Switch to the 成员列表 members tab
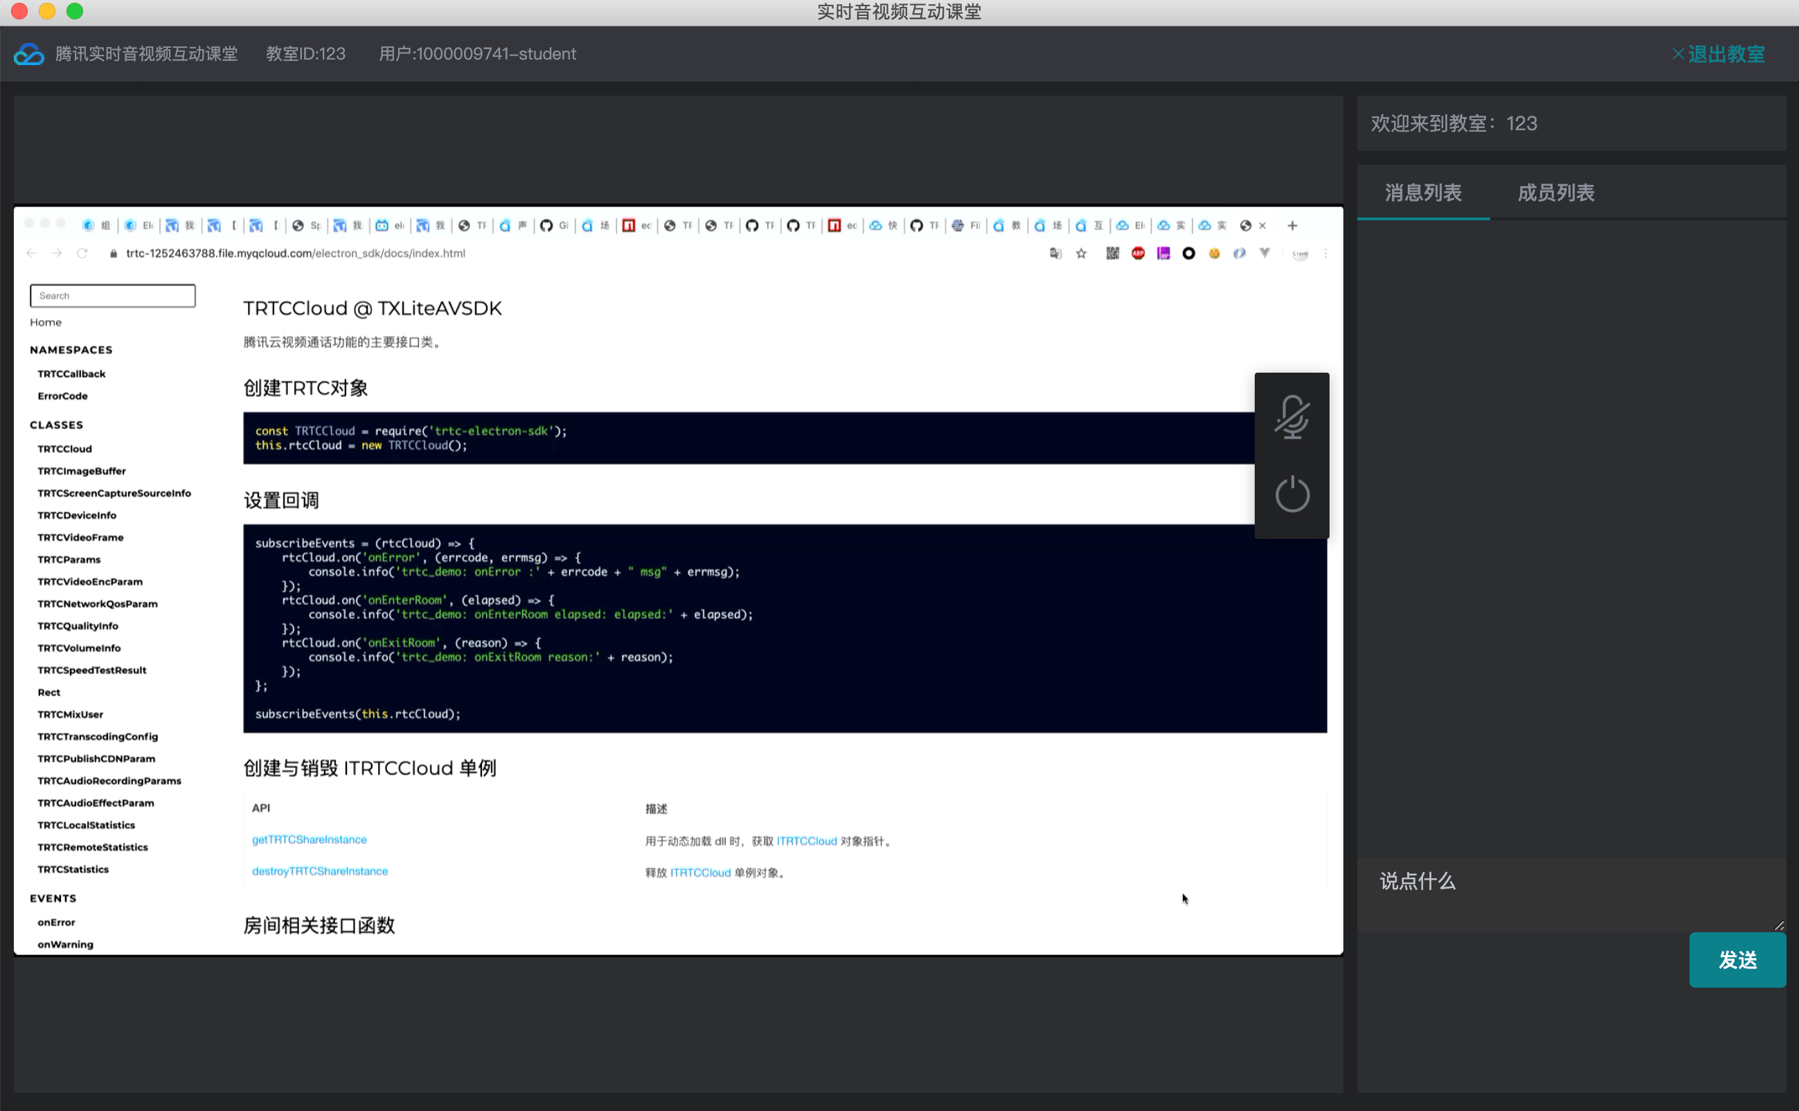Image resolution: width=1799 pixels, height=1111 pixels. [x=1555, y=193]
